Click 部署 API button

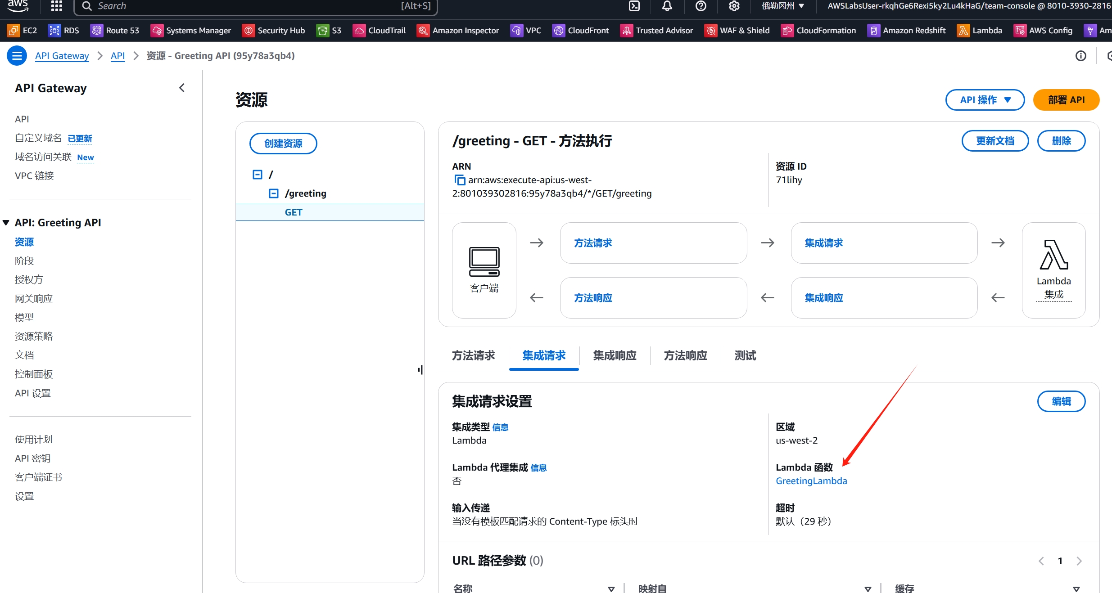(x=1066, y=100)
